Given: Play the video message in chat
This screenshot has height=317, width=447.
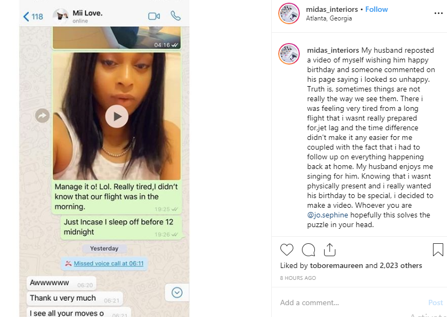Looking at the screenshot, I should click(116, 116).
